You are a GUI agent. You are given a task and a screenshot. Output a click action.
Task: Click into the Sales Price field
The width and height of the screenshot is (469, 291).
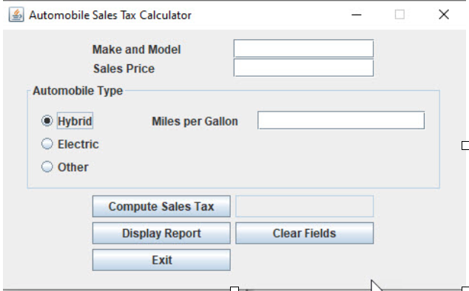[303, 68]
